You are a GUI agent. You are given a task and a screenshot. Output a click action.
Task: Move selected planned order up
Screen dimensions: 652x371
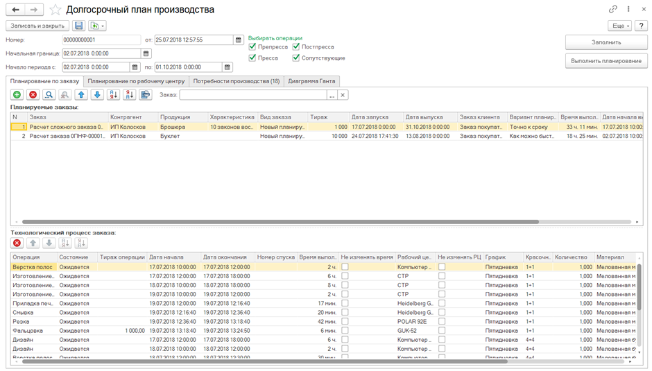[x=81, y=95]
